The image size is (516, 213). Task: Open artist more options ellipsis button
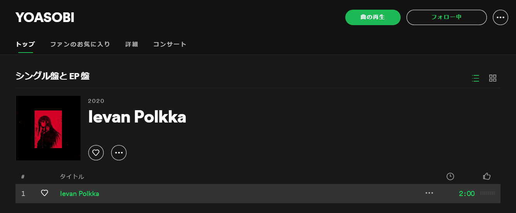tap(500, 17)
